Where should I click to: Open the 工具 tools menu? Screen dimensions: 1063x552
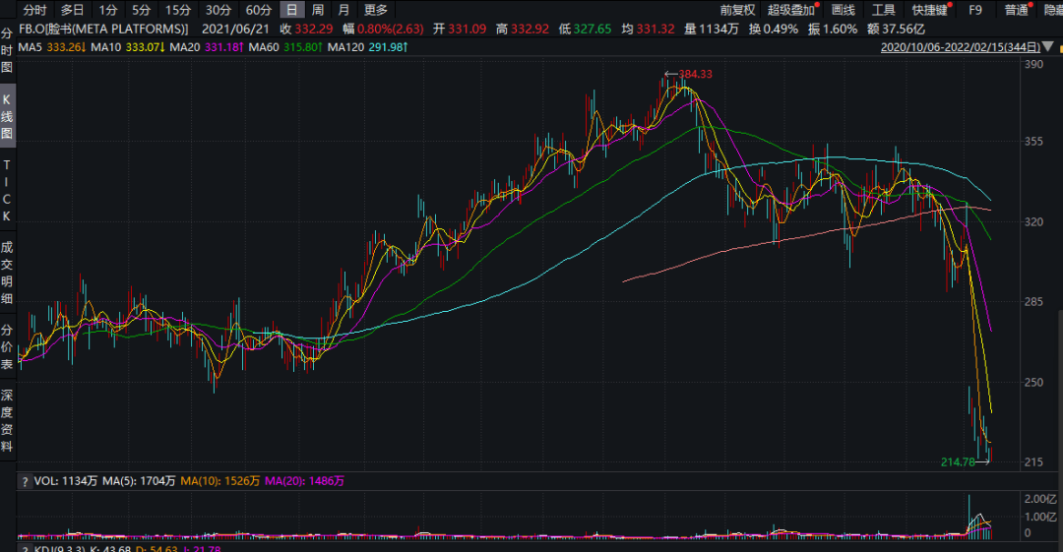[x=883, y=10]
